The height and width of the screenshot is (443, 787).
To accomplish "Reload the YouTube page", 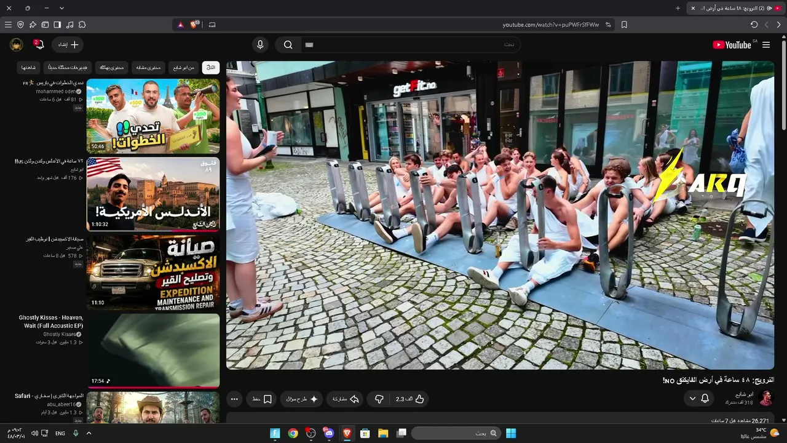I will pos(754,25).
